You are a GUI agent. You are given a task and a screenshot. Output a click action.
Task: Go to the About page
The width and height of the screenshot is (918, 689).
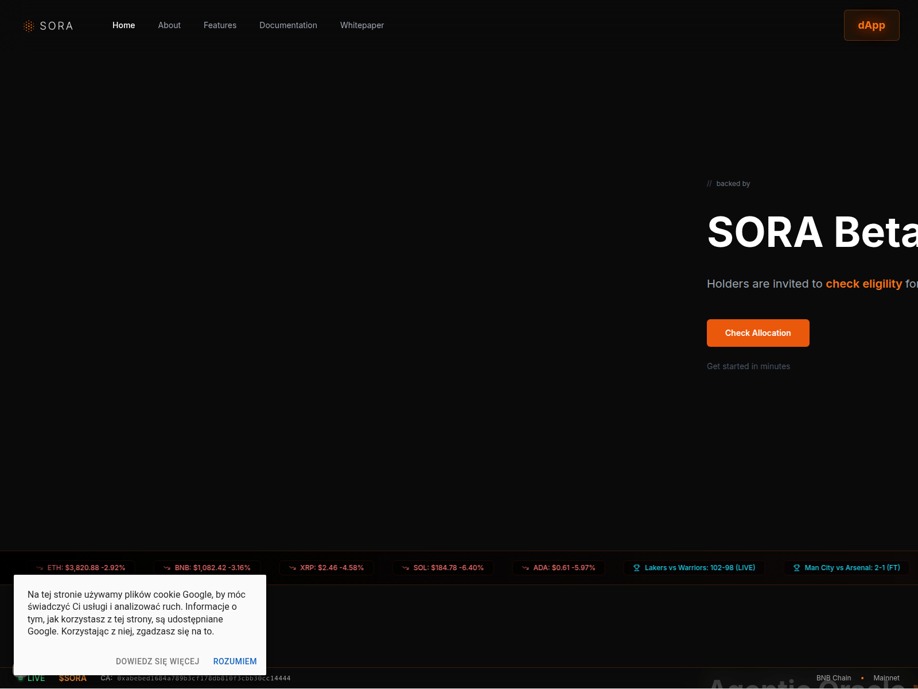[x=169, y=25]
